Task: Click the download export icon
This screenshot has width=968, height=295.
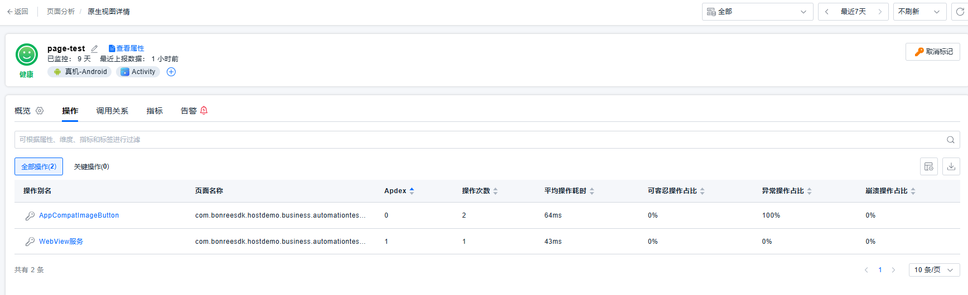Action: tap(951, 166)
